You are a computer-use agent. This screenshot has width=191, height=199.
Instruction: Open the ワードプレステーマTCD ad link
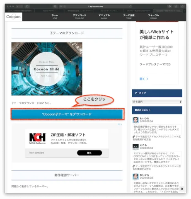155,64
